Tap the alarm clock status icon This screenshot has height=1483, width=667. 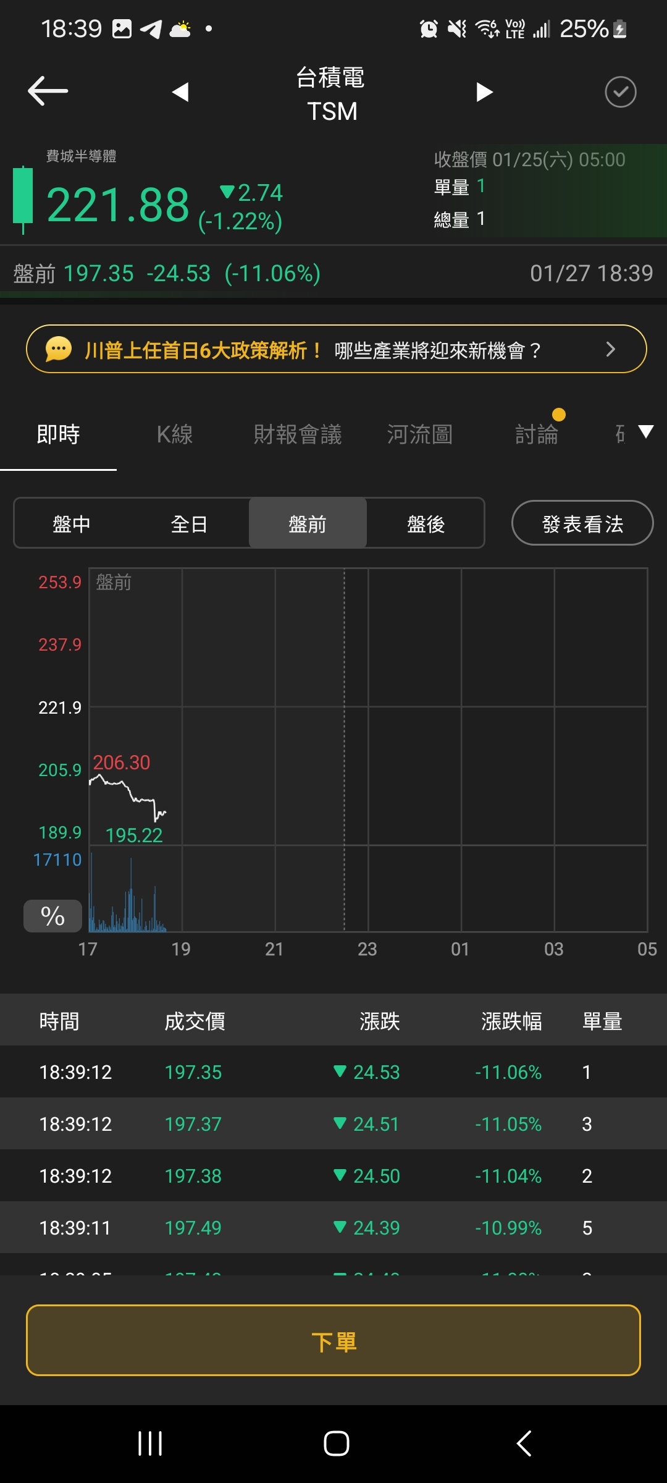point(429,28)
